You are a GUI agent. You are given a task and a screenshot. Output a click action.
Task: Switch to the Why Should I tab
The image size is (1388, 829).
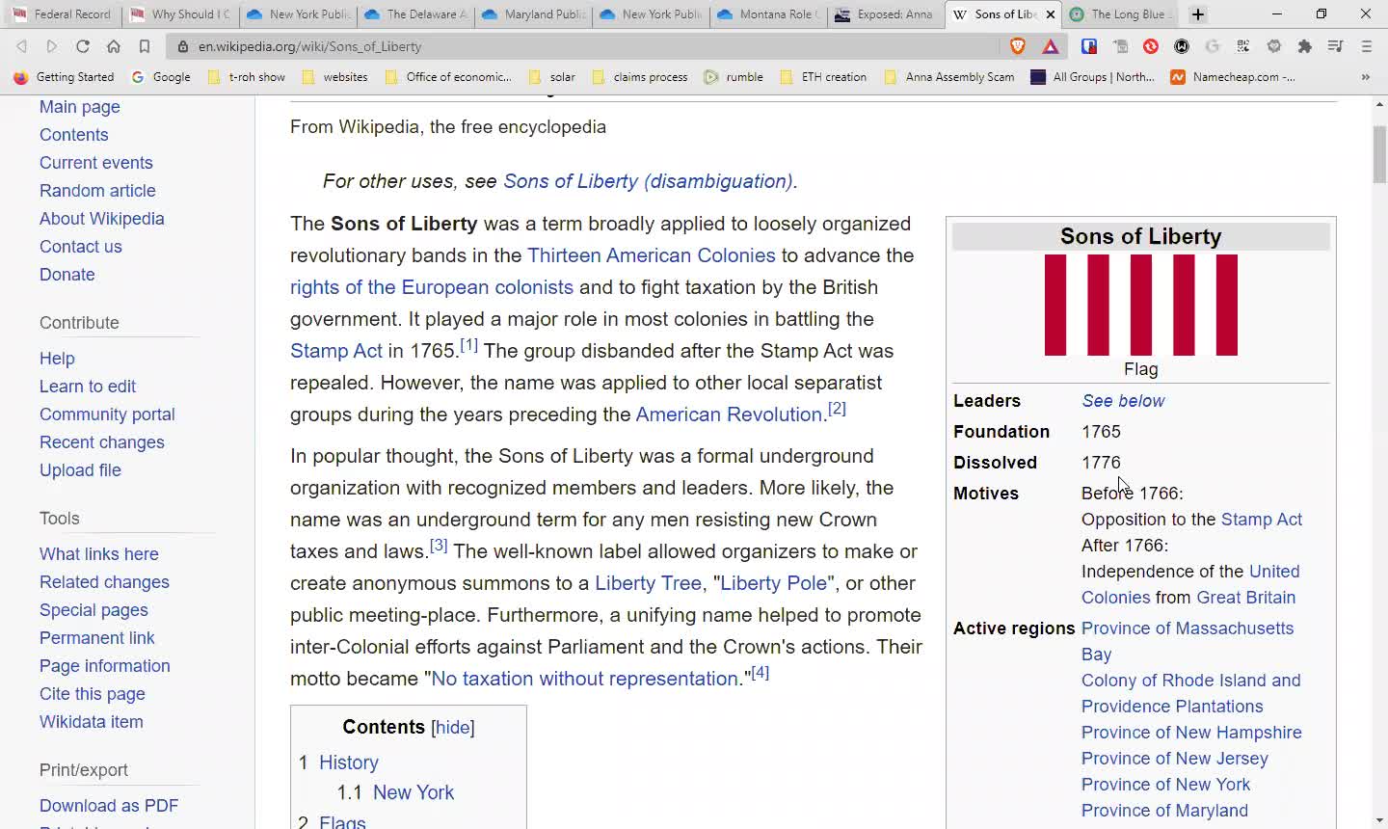pos(179,14)
